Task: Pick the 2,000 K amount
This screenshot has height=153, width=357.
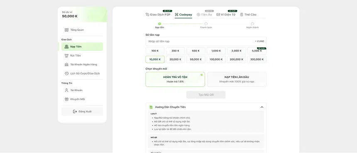Action: pos(237,51)
